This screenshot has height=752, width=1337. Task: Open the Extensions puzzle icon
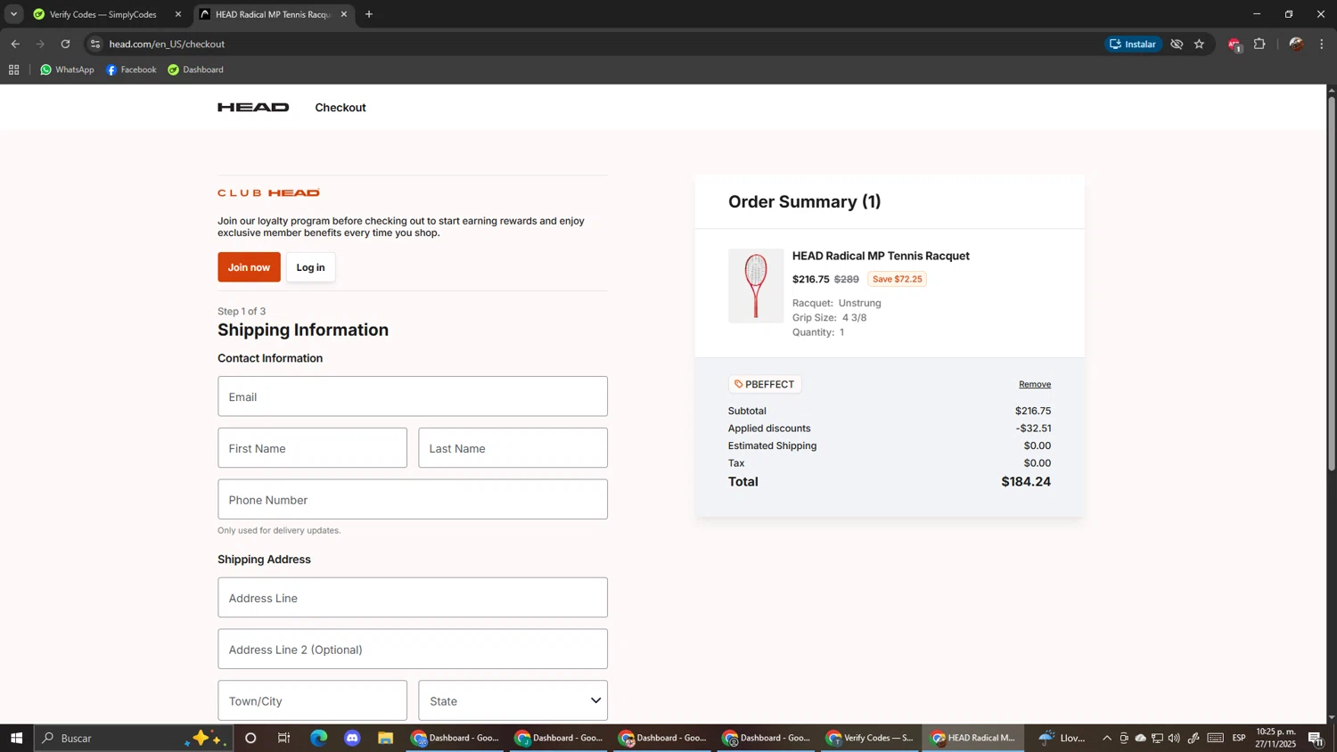[1259, 44]
